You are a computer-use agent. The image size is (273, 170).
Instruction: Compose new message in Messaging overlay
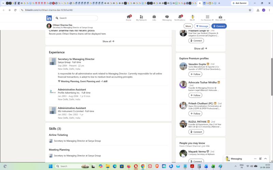coord(260,158)
